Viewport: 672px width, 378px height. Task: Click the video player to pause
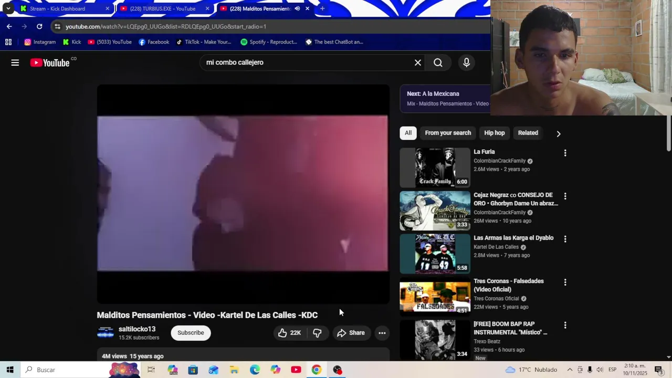click(x=243, y=194)
